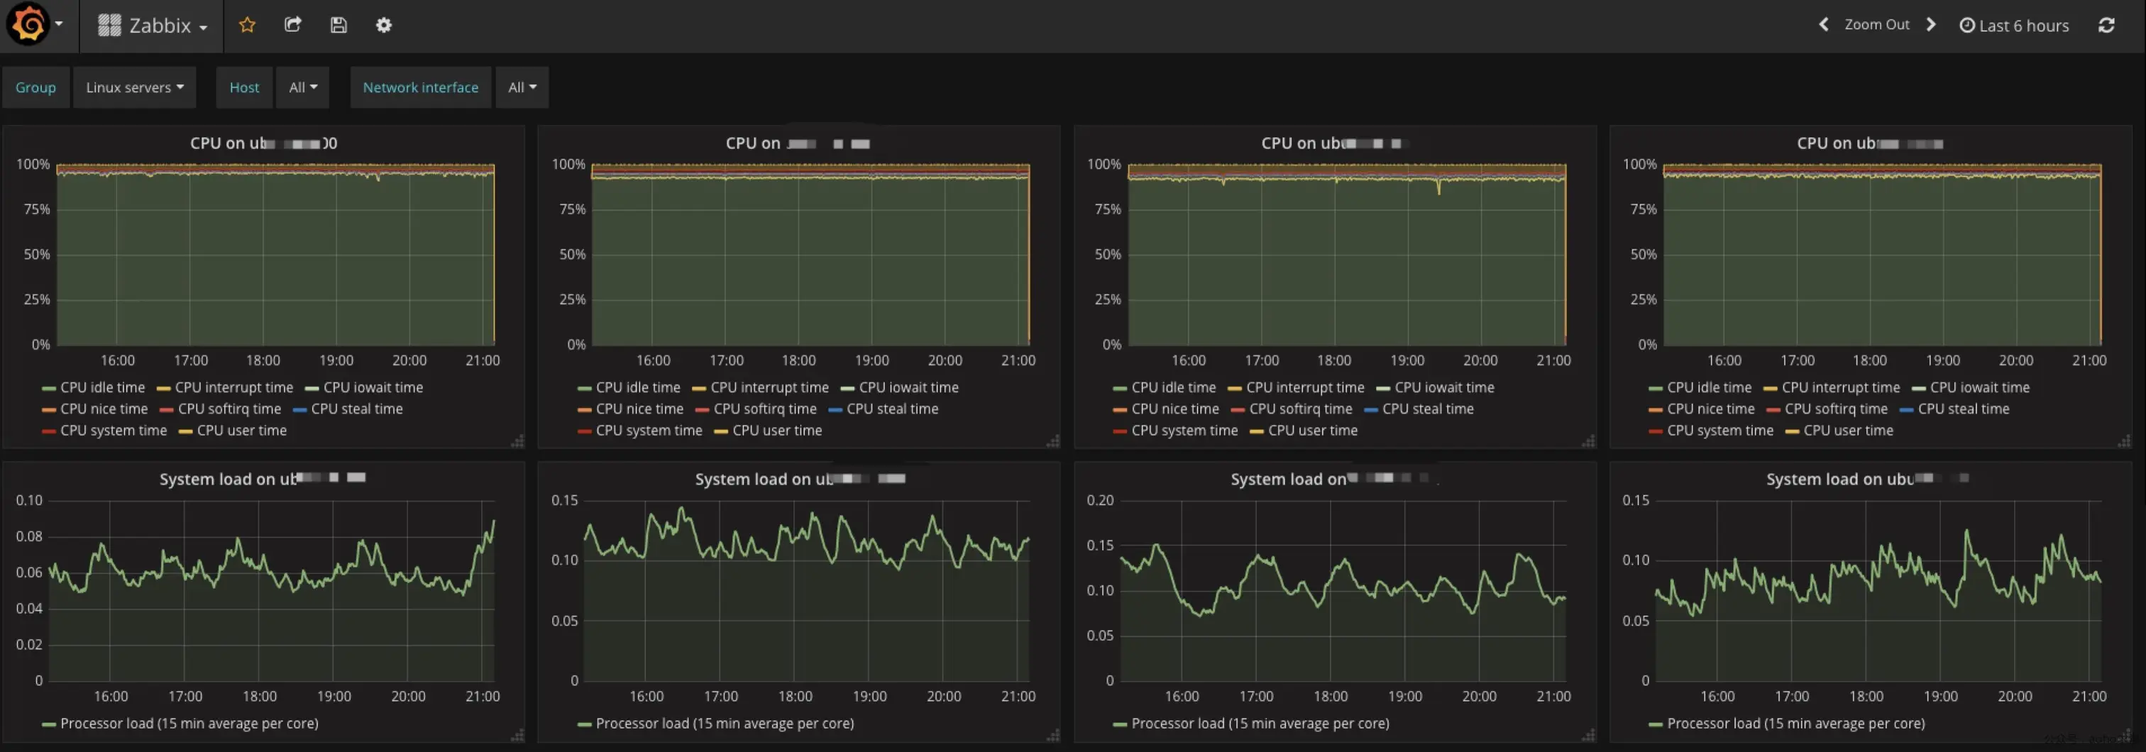Expand the Host All dropdown
Viewport: 2146px width, 752px height.
(x=302, y=87)
